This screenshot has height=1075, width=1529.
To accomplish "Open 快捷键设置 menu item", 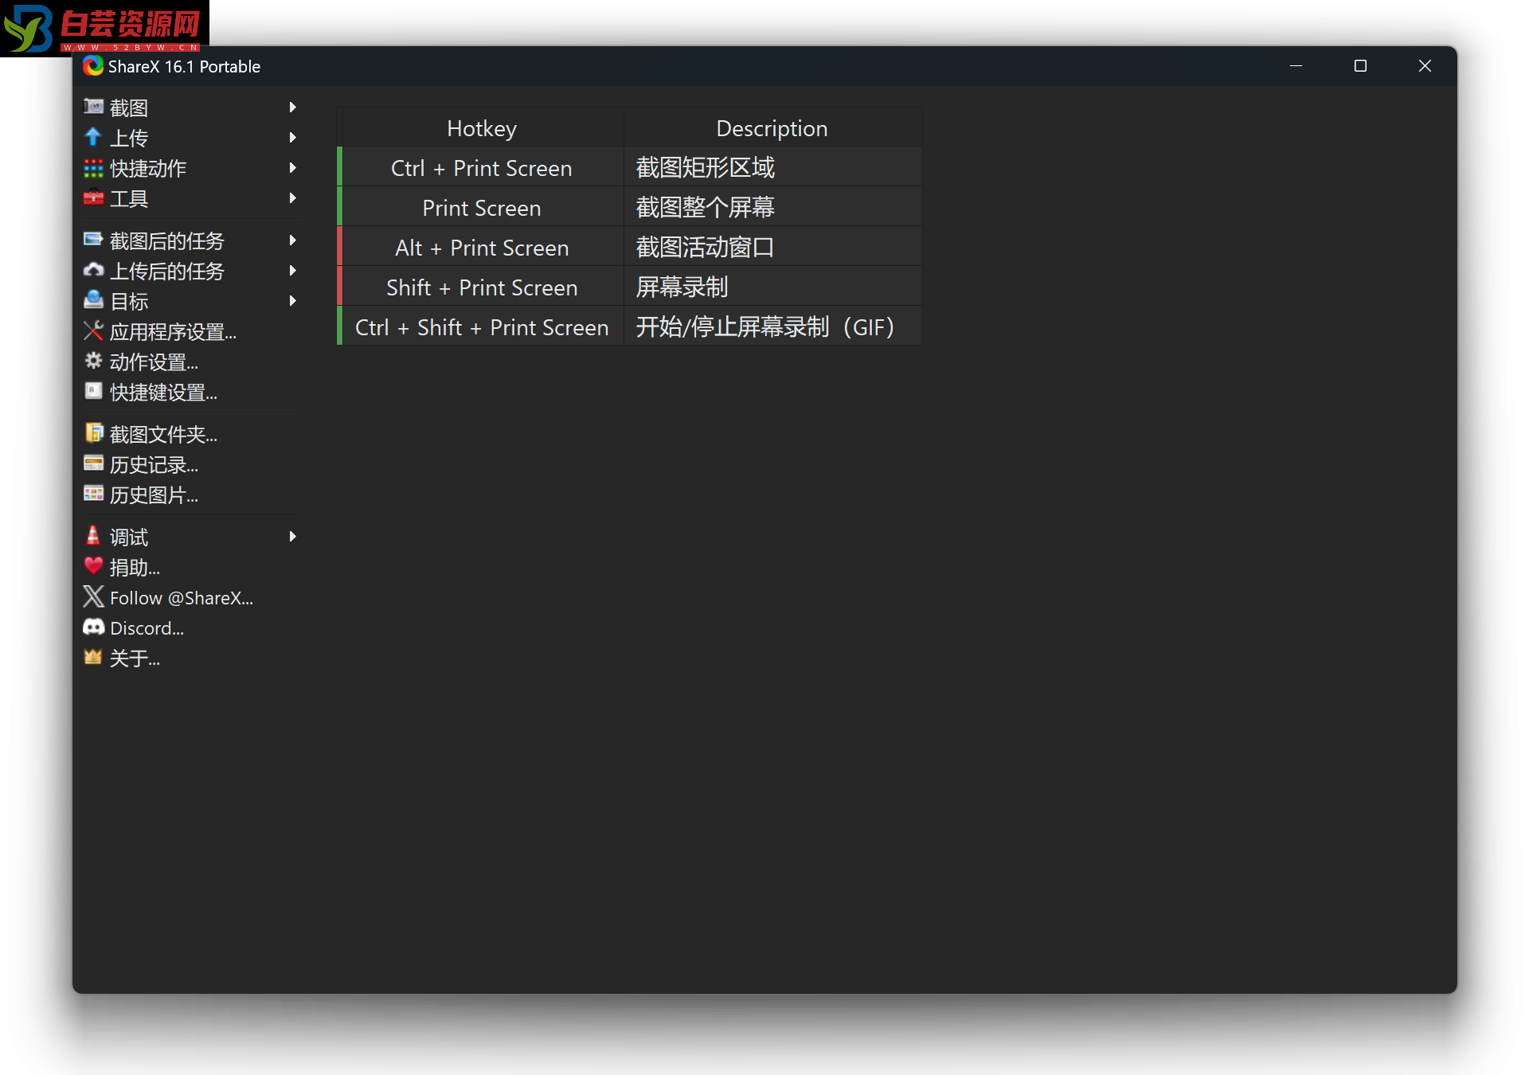I will (x=162, y=392).
